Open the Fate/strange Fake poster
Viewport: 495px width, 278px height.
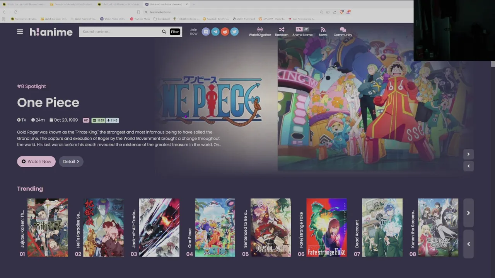pyautogui.click(x=326, y=228)
